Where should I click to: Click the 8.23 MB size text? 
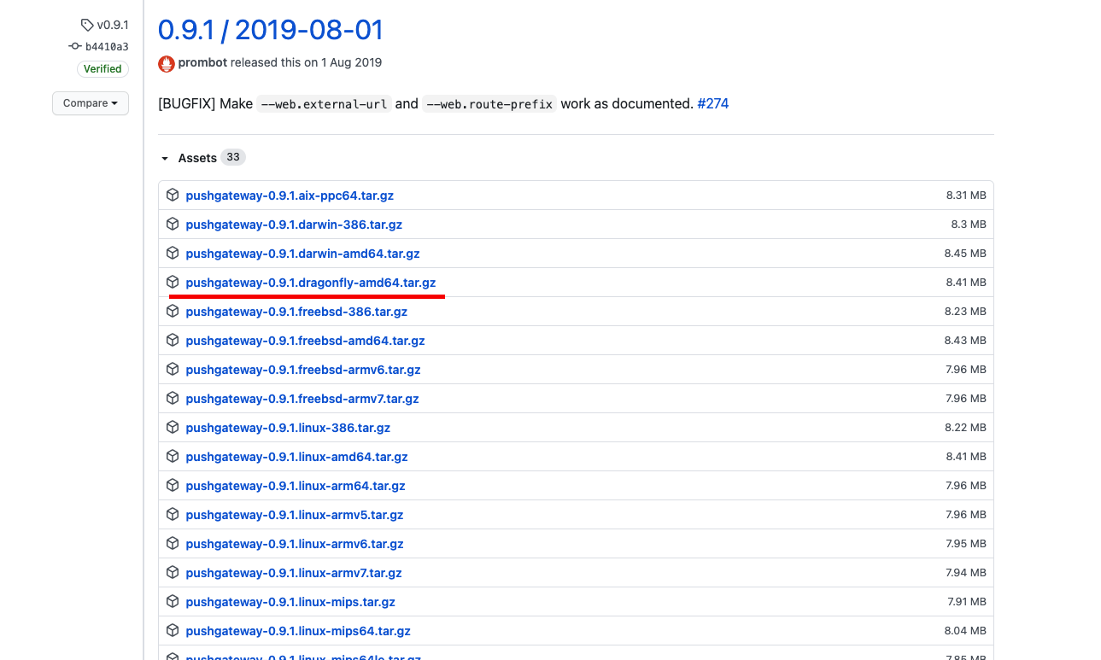click(965, 312)
